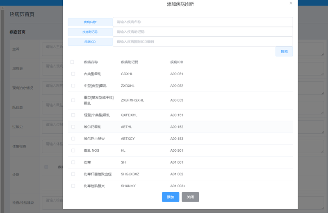The width and height of the screenshot is (328, 213).
Task: Click mnemonic code ZXBFXHGXHL
Action: click(x=132, y=100)
